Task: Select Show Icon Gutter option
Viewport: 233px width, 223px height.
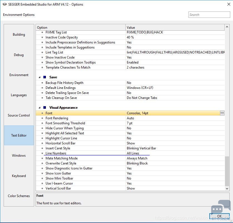Action: [130, 173]
